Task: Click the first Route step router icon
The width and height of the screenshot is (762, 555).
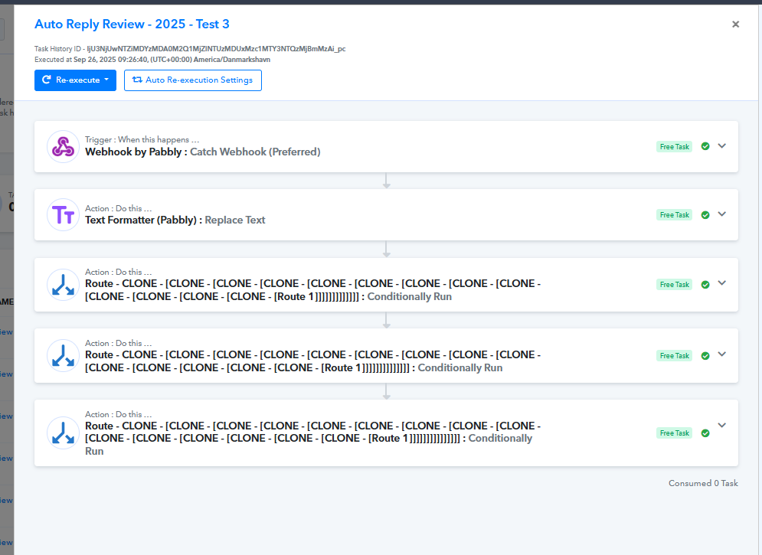Action: point(63,285)
